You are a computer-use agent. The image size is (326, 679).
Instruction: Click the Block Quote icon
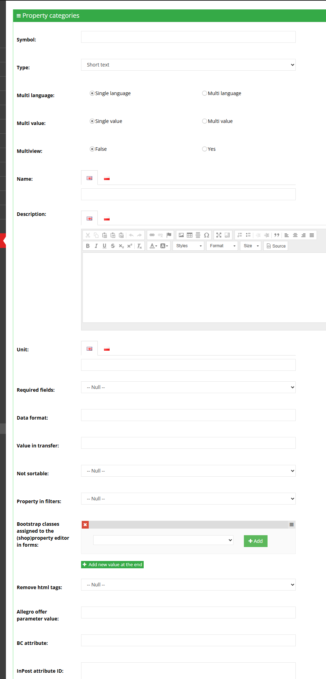[277, 235]
